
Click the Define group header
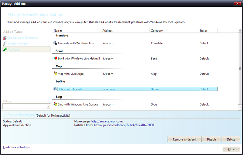pyautogui.click(x=60, y=81)
